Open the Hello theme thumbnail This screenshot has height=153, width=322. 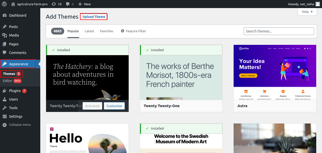point(87,138)
